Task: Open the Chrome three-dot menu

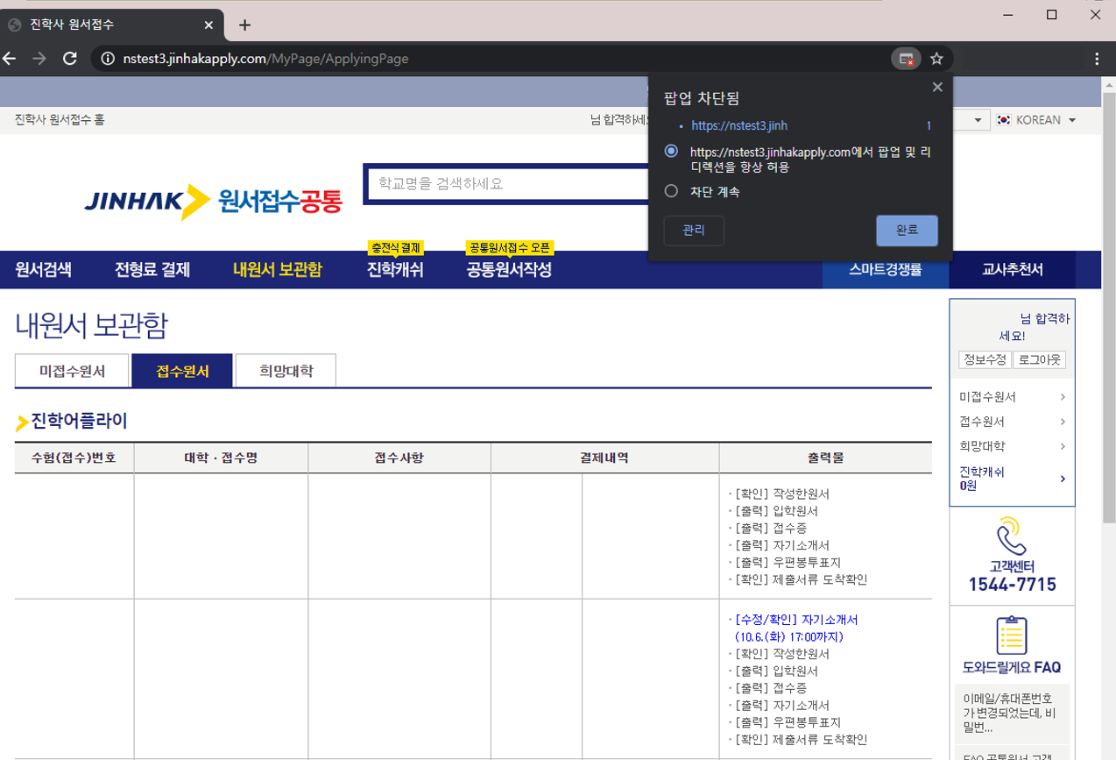Action: (1097, 59)
